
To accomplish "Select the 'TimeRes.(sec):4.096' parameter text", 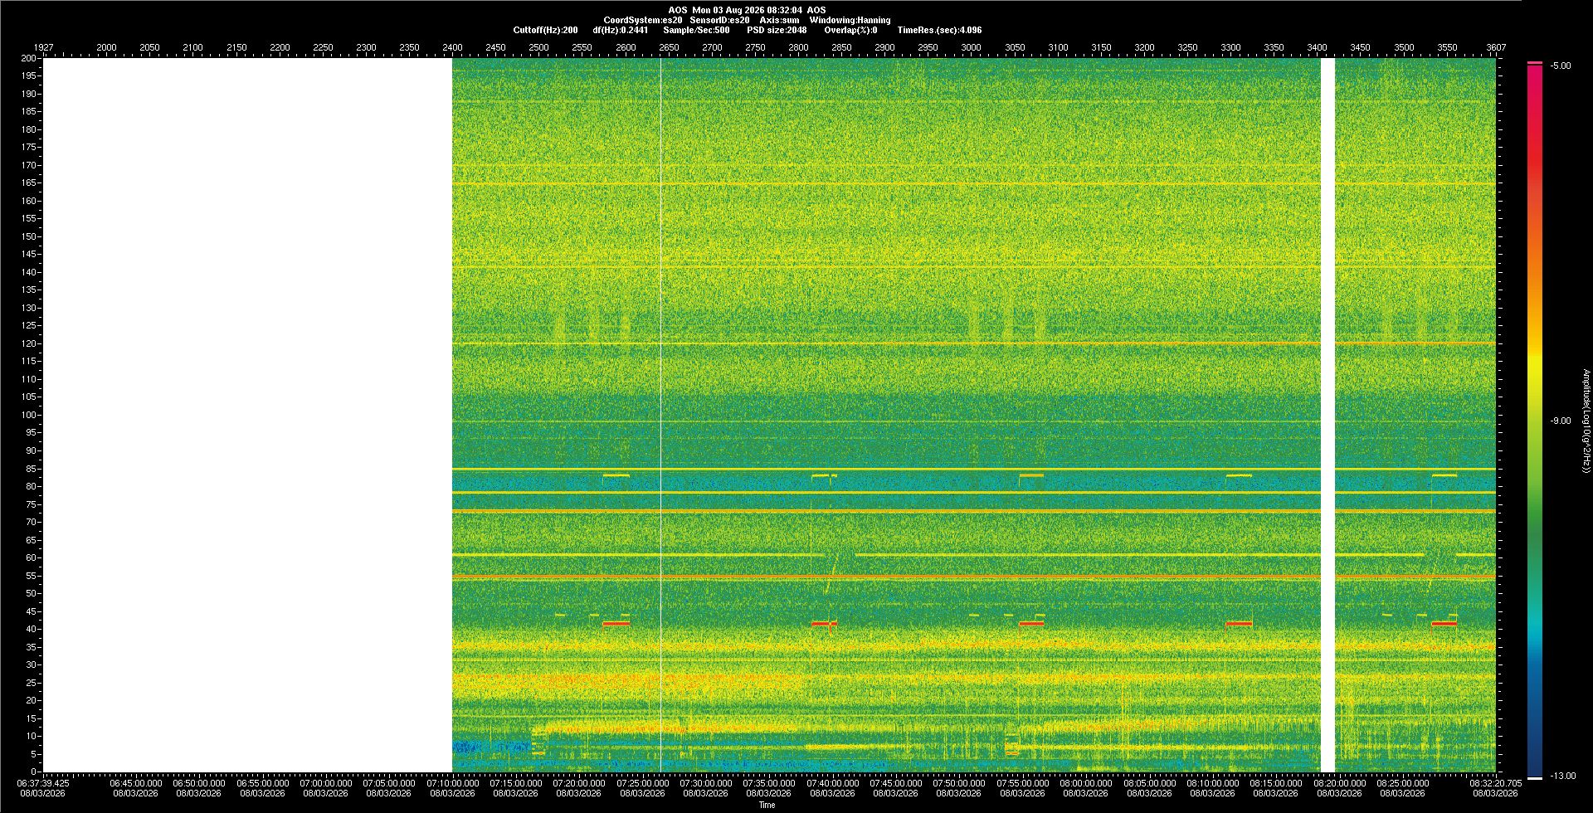I will [939, 30].
